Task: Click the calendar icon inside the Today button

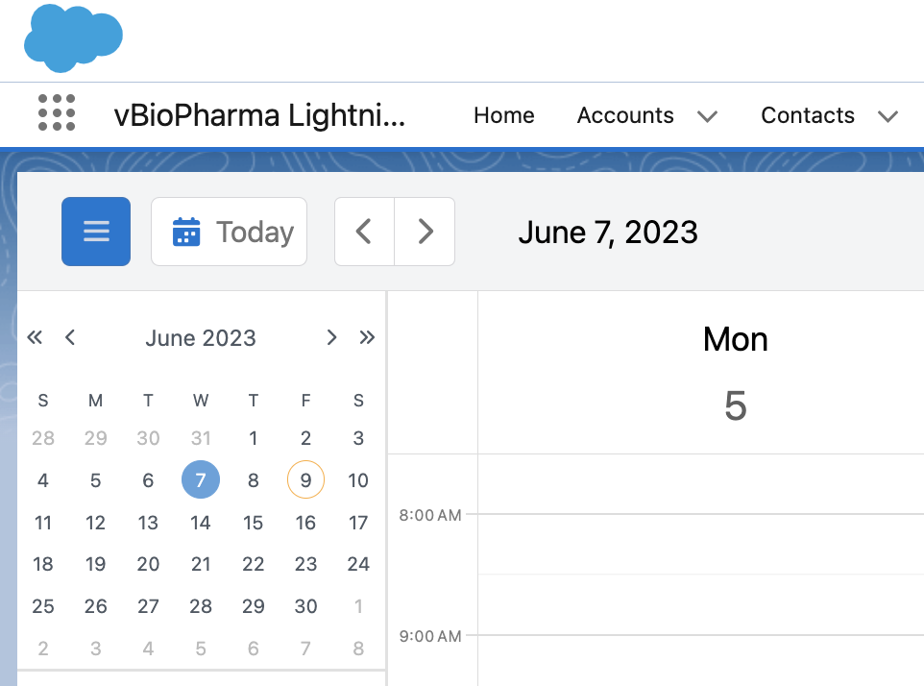Action: 186,231
